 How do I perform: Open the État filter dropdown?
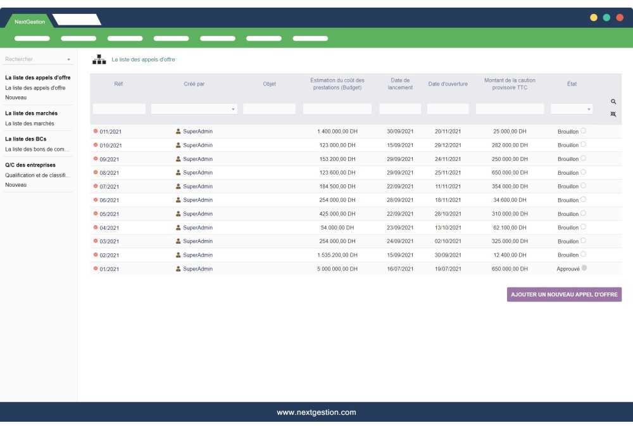[572, 109]
